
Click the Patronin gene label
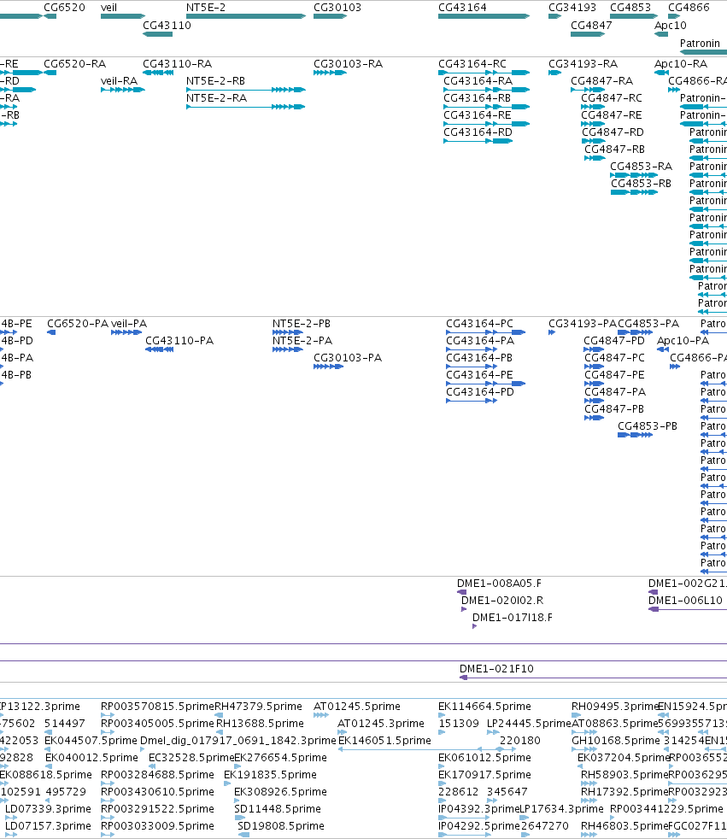point(700,44)
